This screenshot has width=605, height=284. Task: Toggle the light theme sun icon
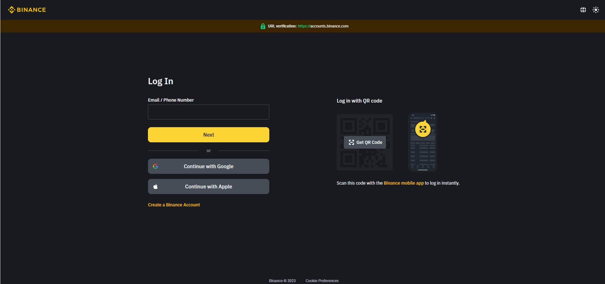(x=596, y=10)
